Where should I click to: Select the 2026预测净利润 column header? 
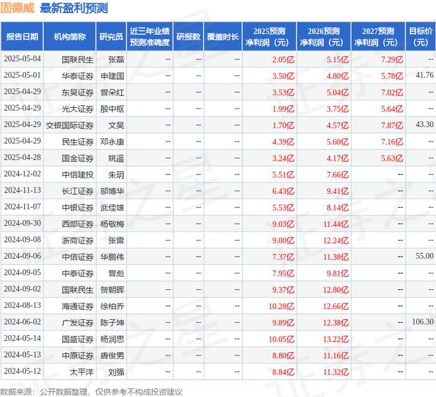click(x=324, y=36)
